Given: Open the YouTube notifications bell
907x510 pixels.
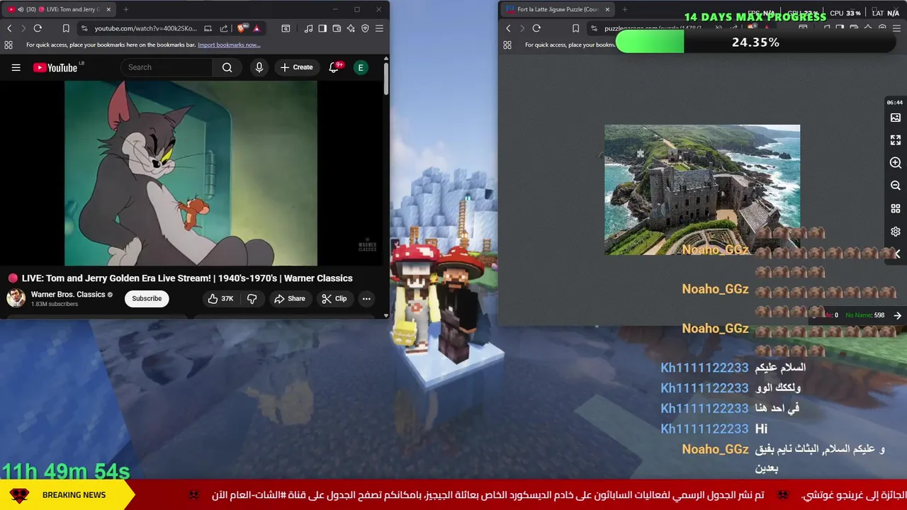Looking at the screenshot, I should (x=334, y=67).
